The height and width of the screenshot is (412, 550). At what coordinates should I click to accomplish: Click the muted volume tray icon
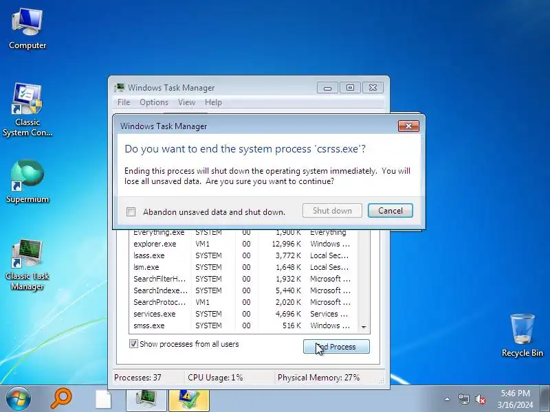click(x=480, y=399)
